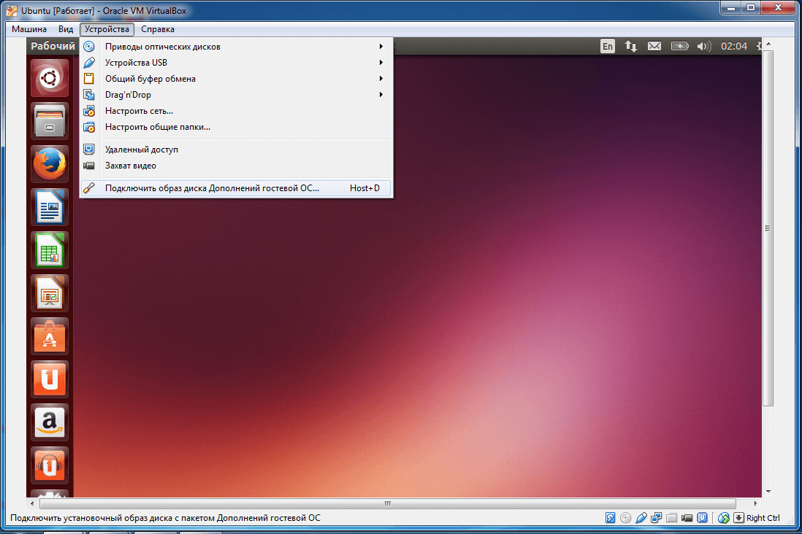This screenshot has width=802, height=534.
Task: Click the keyboard capture arrow icon
Action: click(x=738, y=518)
